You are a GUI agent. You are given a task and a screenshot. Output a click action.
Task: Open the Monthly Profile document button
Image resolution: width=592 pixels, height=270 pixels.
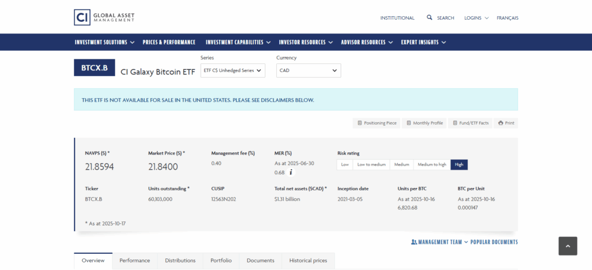pos(424,123)
